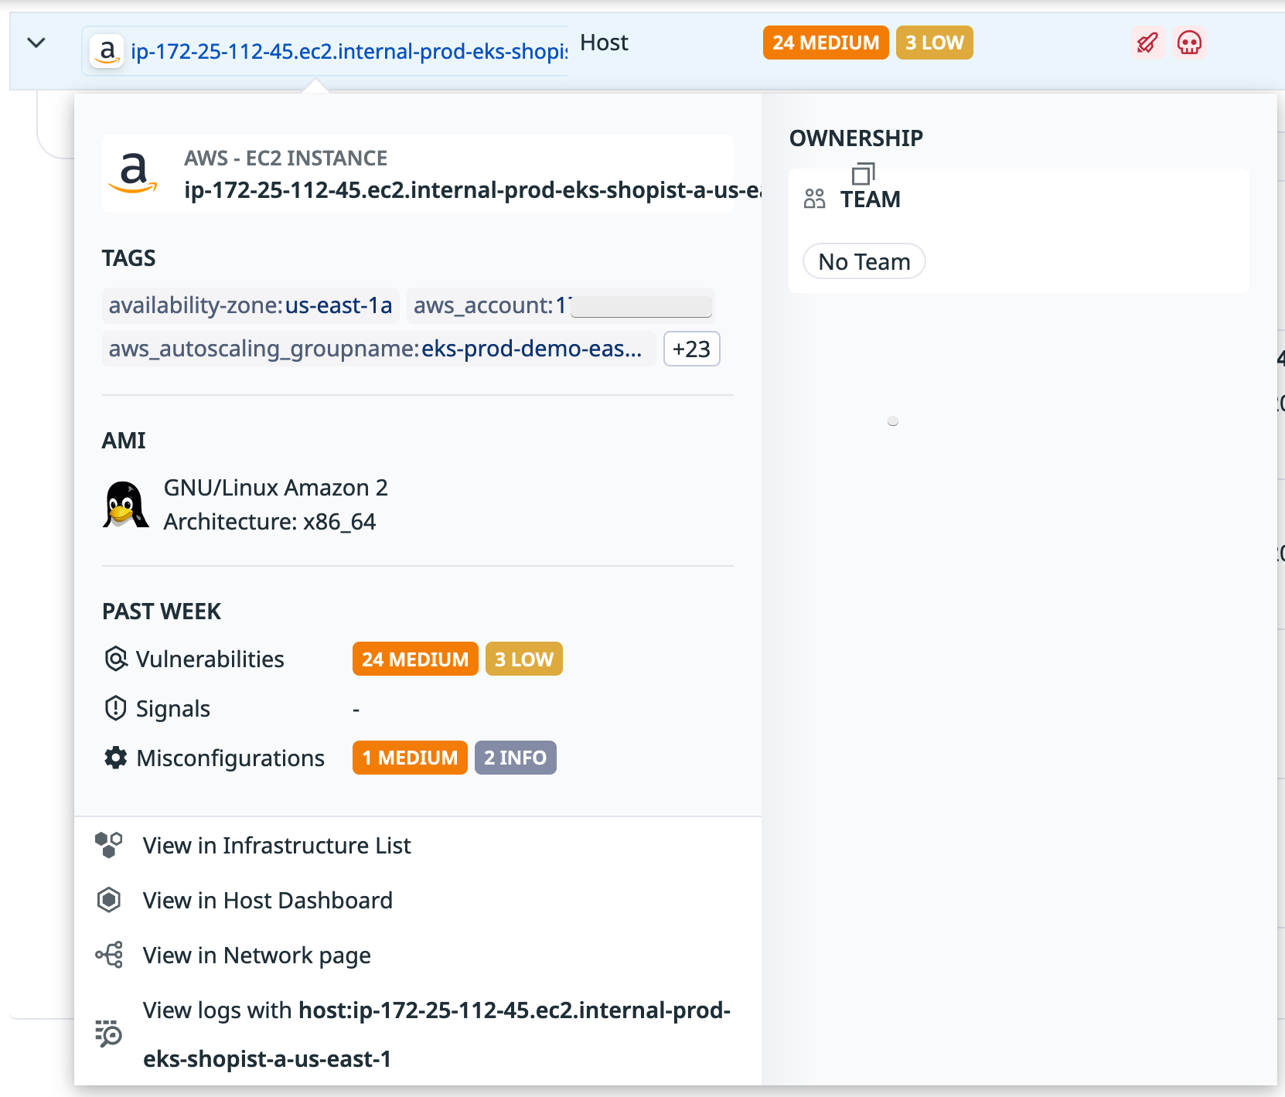Click the ip-172-25-112-45 host name link
This screenshot has width=1285, height=1097.
click(x=348, y=51)
